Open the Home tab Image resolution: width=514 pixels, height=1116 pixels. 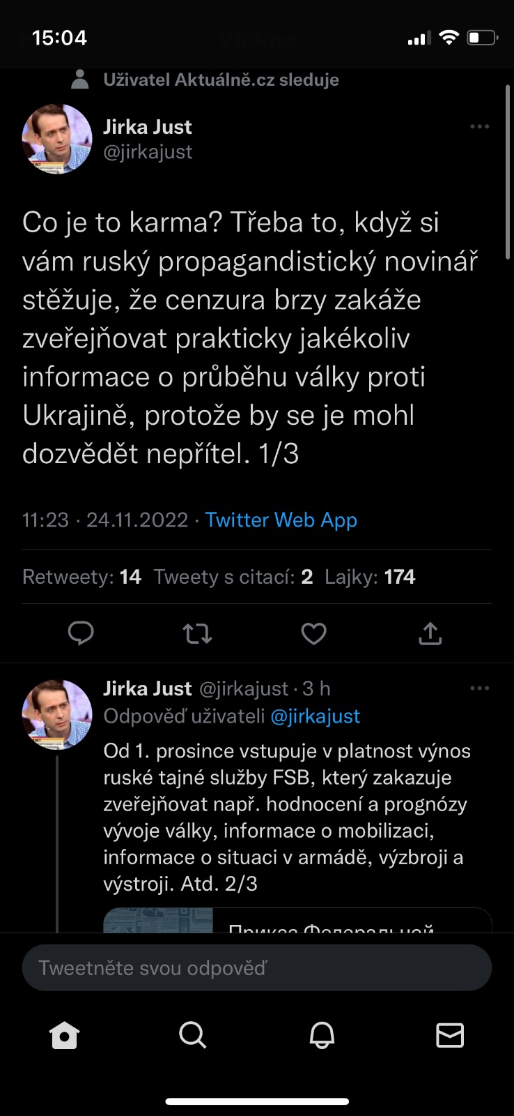tap(65, 1035)
